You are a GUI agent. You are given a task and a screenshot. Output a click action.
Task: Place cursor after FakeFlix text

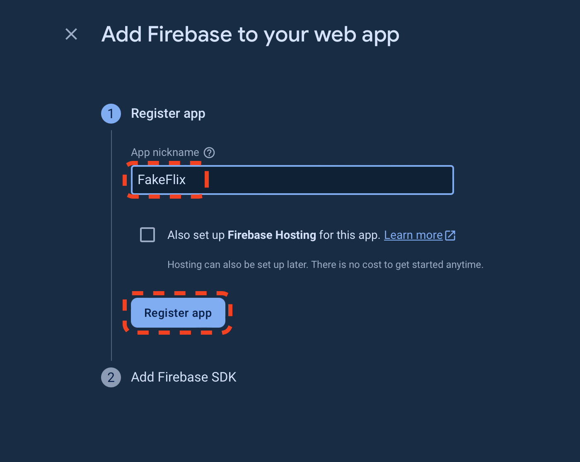(191, 180)
